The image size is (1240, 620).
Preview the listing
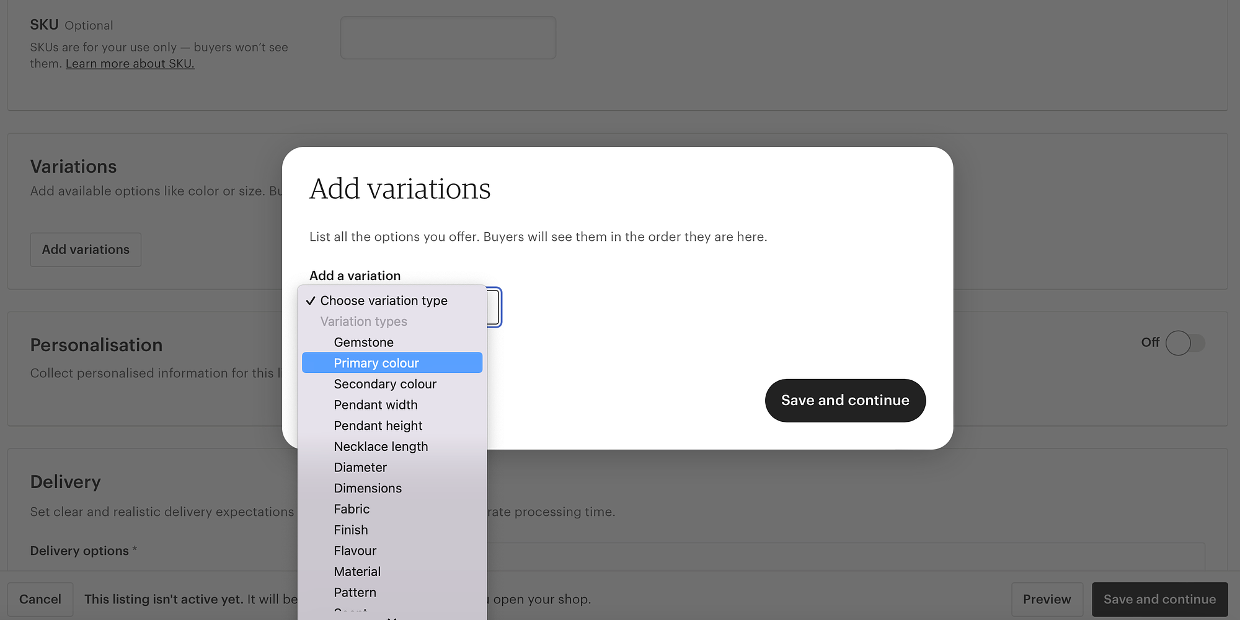1047,600
